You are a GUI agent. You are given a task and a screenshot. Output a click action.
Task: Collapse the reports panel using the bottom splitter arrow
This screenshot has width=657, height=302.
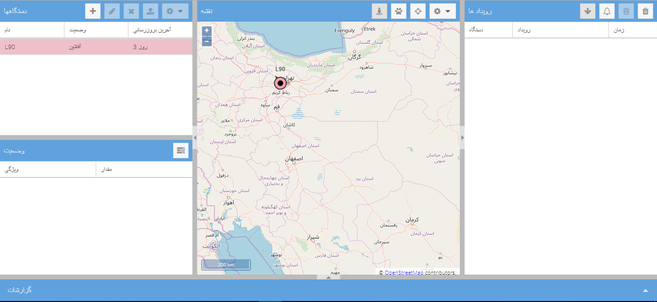click(x=328, y=277)
